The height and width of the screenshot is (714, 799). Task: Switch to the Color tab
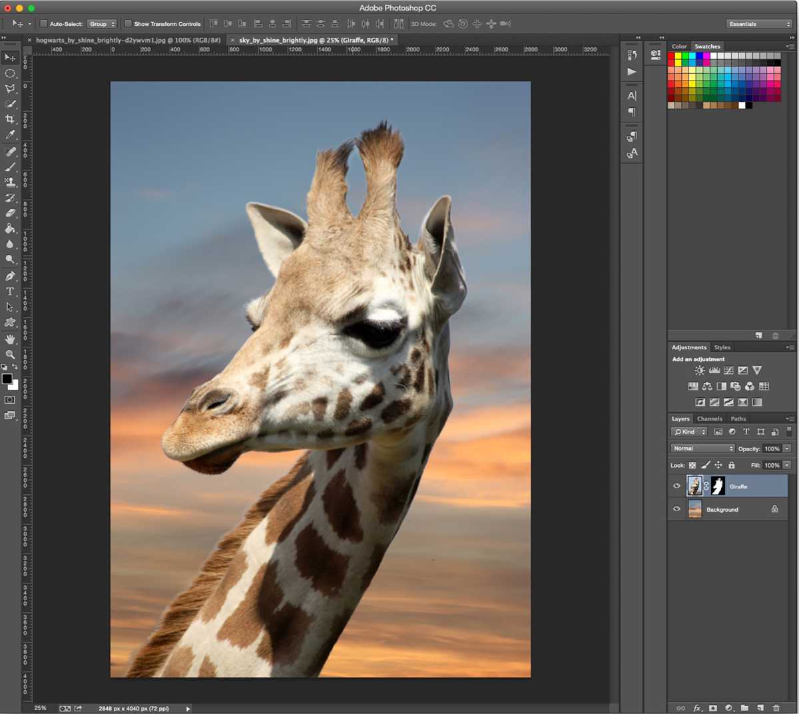pyautogui.click(x=679, y=47)
